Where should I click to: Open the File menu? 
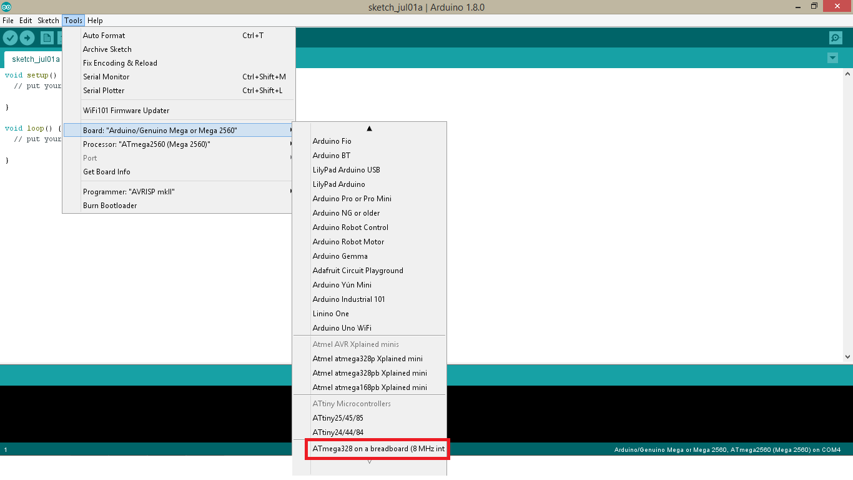pyautogui.click(x=7, y=20)
